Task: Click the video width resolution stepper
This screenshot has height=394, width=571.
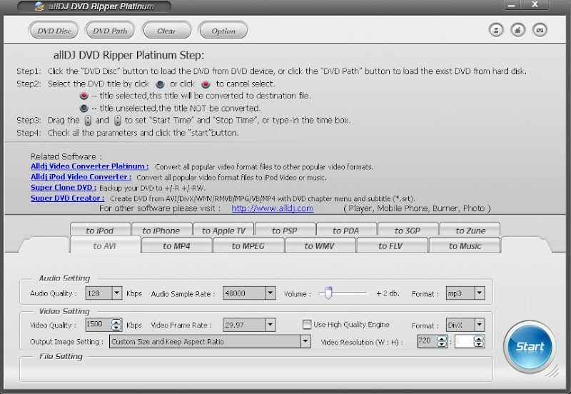Action: [442, 341]
